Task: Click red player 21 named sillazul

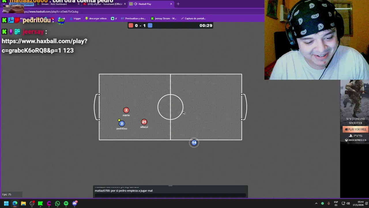Action: pyautogui.click(x=144, y=122)
